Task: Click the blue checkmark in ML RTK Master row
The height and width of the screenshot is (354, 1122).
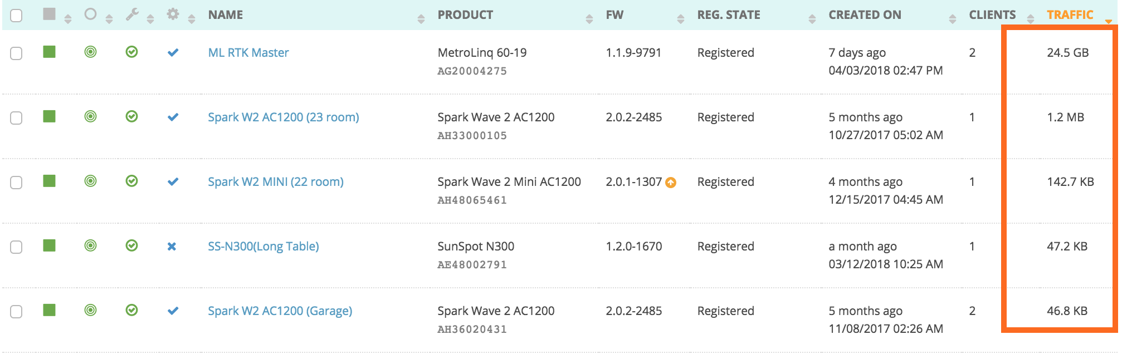Action: [173, 53]
